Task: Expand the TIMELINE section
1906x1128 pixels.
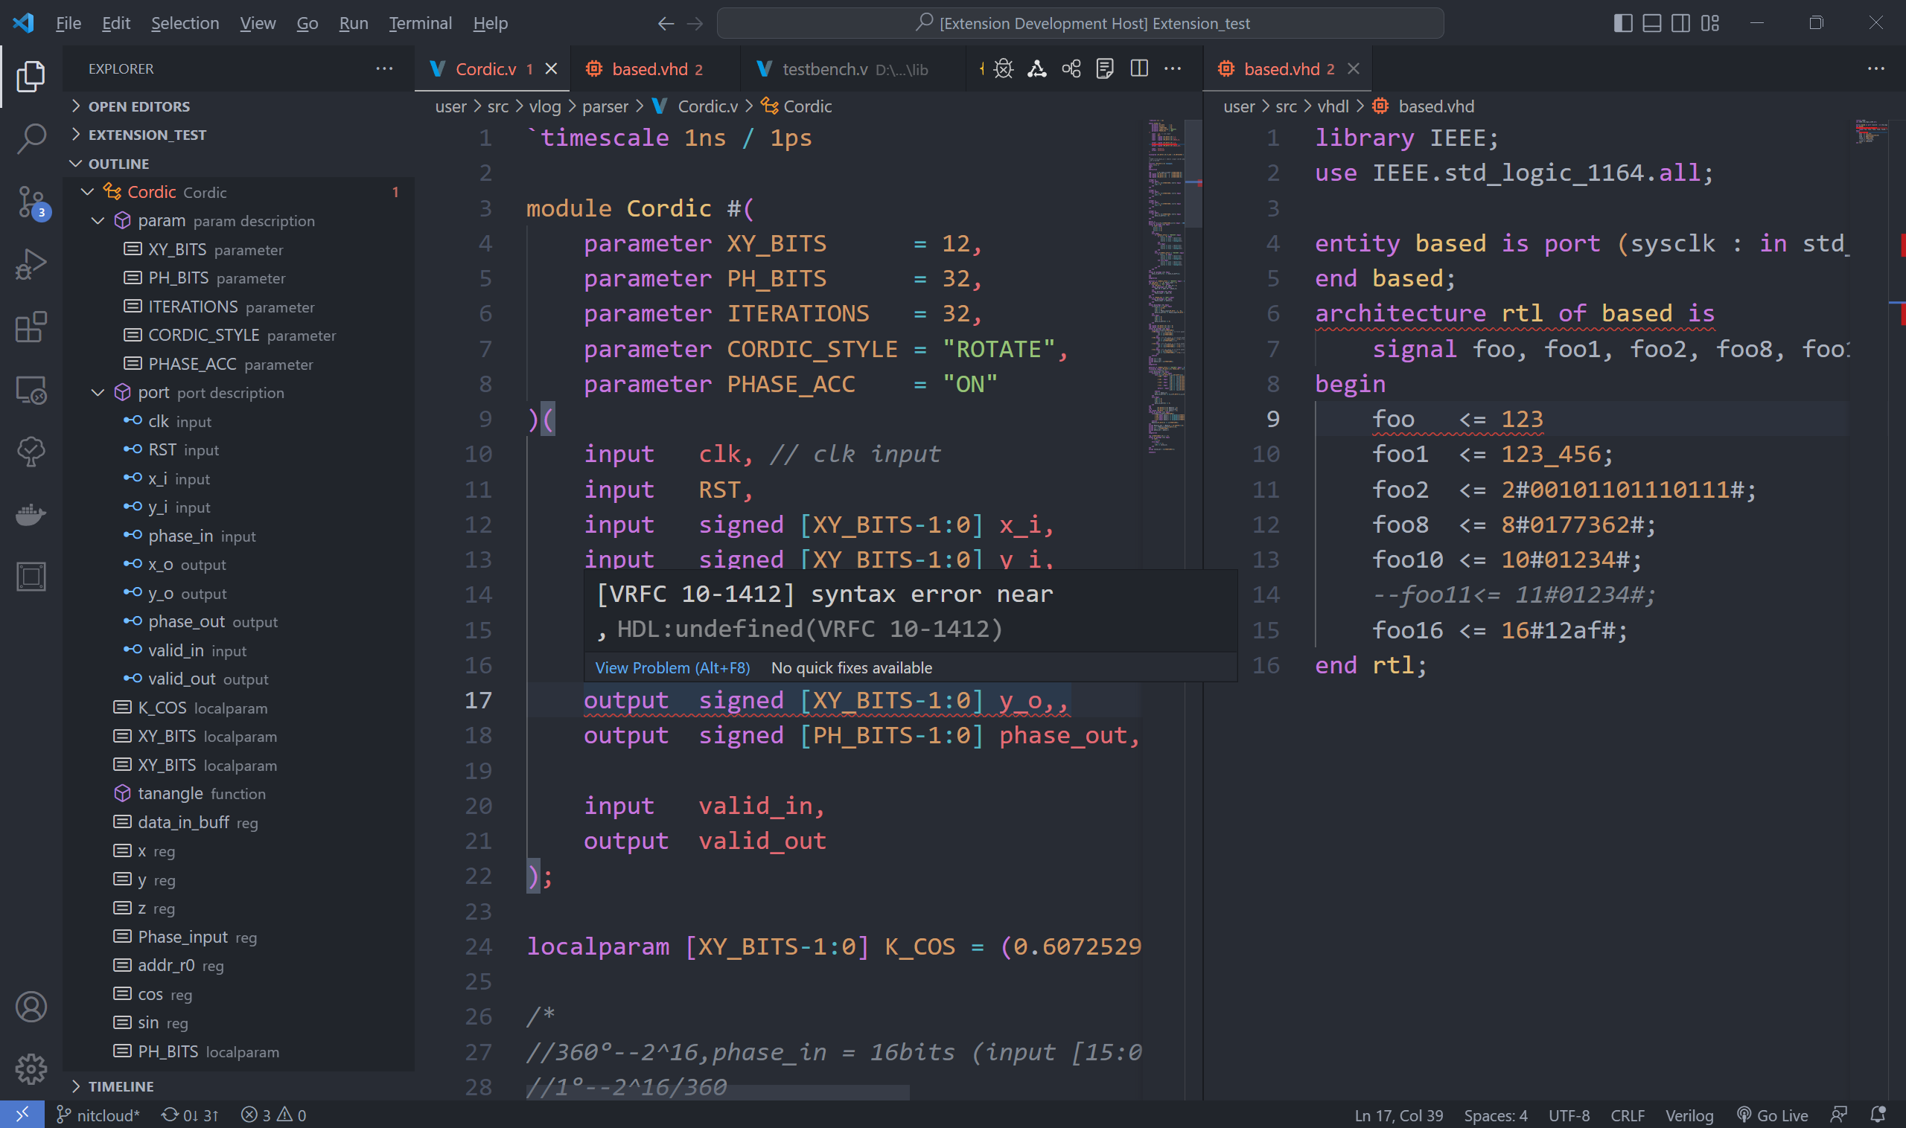Action: pos(120,1086)
